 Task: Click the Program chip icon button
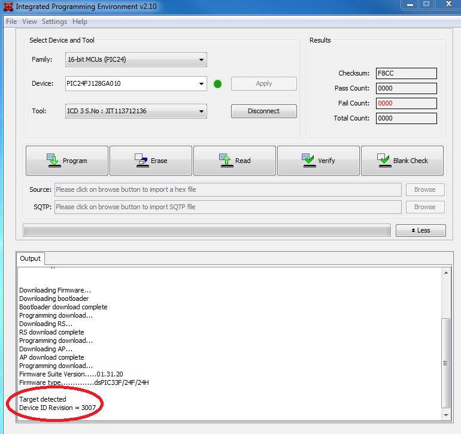click(x=66, y=161)
